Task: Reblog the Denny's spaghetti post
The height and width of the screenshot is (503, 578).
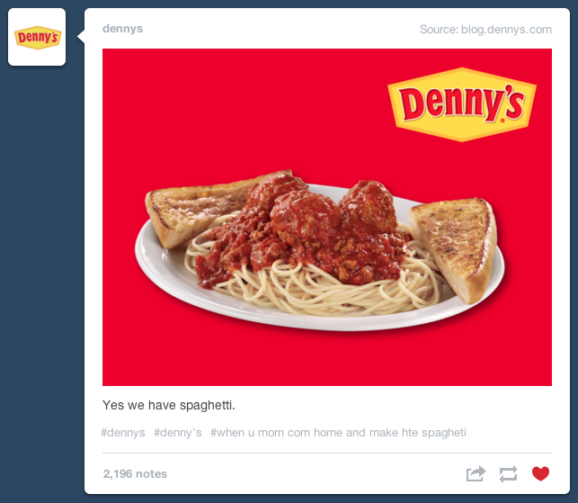Action: tap(508, 474)
